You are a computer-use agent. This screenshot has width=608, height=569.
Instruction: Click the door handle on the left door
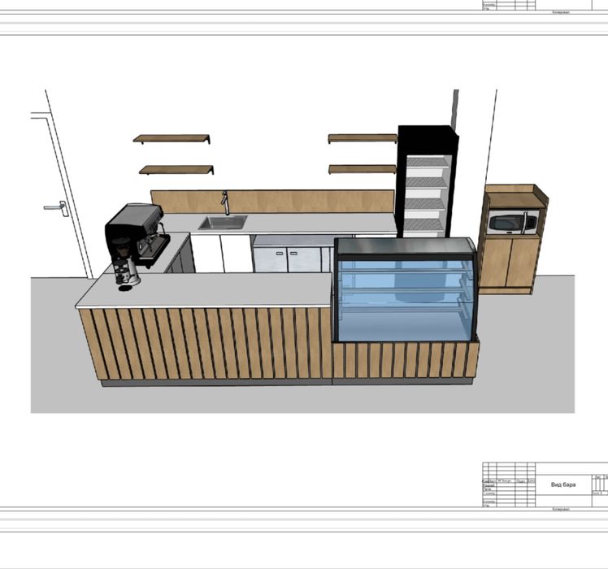[57, 208]
